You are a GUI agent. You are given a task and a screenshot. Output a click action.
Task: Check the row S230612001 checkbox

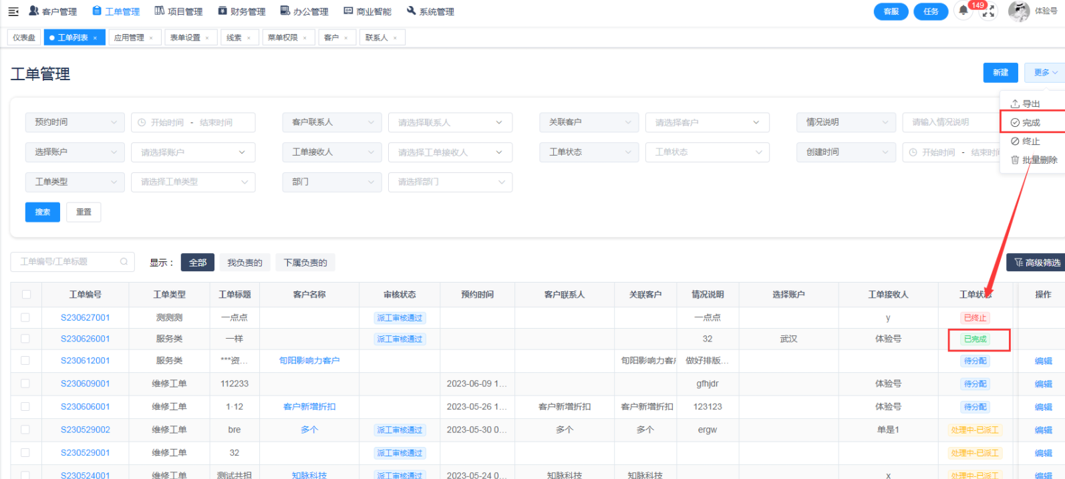(25, 361)
